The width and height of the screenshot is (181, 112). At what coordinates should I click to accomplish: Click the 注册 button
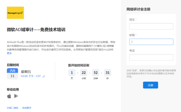[151, 85]
